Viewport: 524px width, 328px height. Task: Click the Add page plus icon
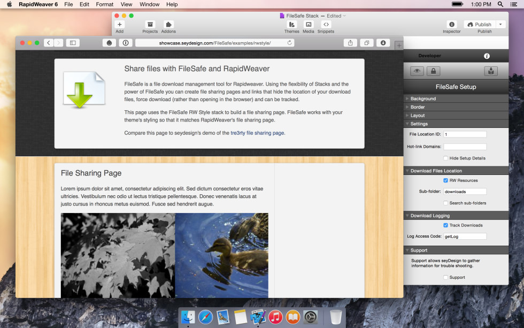[x=120, y=25]
